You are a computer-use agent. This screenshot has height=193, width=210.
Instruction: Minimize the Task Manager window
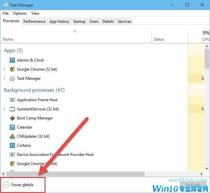pos(173,5)
